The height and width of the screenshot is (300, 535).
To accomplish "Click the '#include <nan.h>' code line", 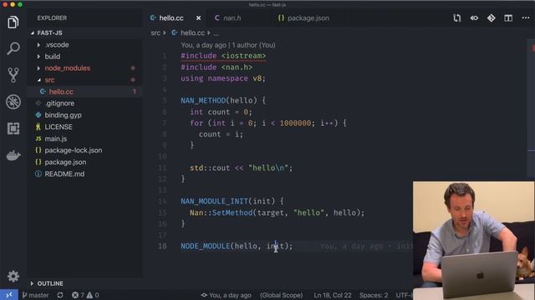I will coord(217,67).
